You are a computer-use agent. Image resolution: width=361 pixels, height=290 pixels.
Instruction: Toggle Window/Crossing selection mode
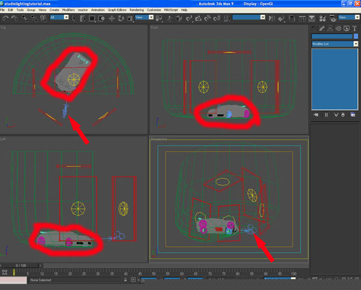(101, 18)
